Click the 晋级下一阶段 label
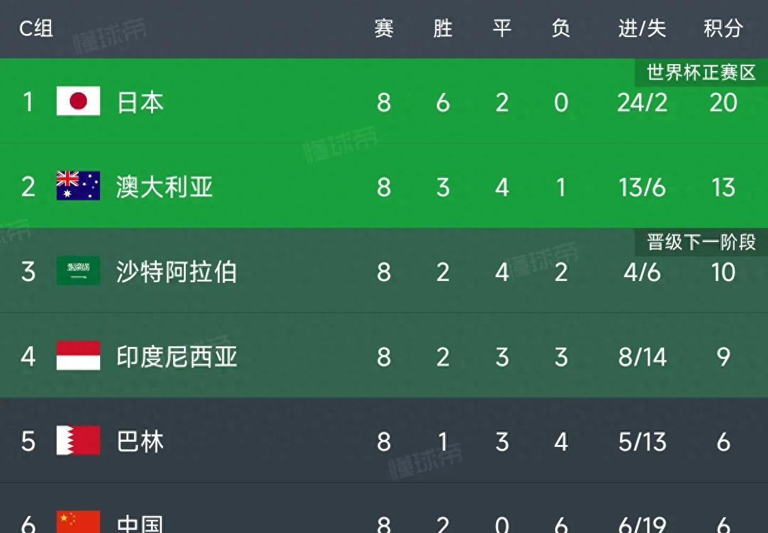The image size is (768, 533). pyautogui.click(x=701, y=242)
